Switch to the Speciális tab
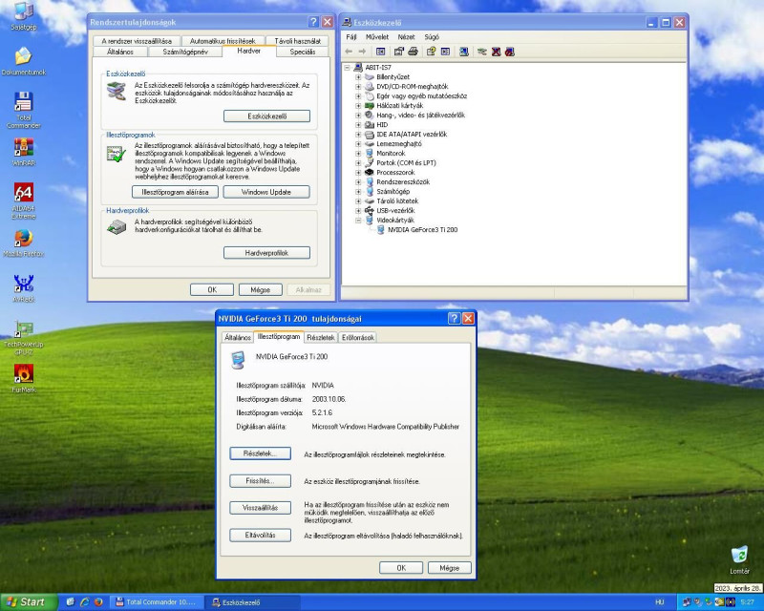The image size is (764, 611). click(302, 52)
